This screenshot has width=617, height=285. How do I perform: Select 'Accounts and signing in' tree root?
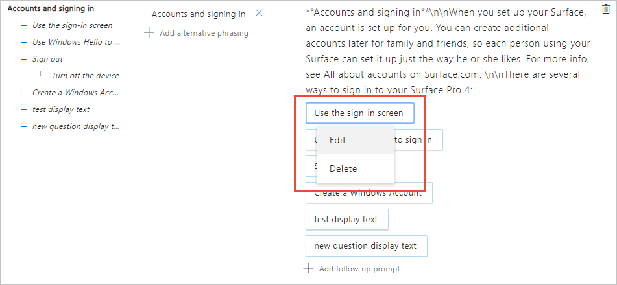click(x=51, y=8)
